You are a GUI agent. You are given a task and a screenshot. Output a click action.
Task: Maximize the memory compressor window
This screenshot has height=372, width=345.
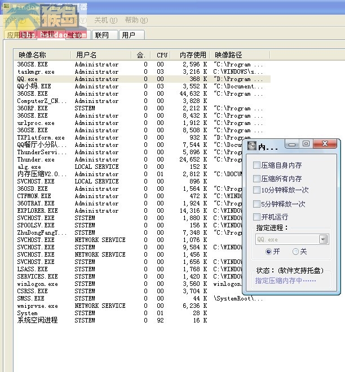tap(306, 144)
